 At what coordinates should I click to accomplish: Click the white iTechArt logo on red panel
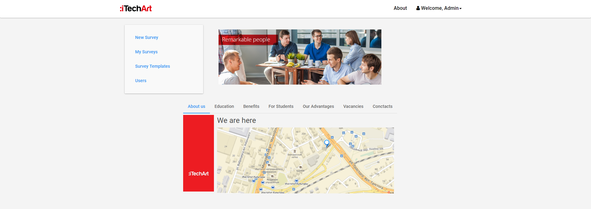coord(199,173)
